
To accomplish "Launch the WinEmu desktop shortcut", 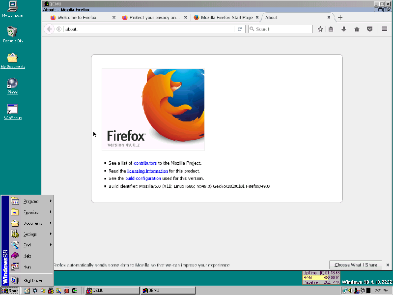I will coord(13,112).
